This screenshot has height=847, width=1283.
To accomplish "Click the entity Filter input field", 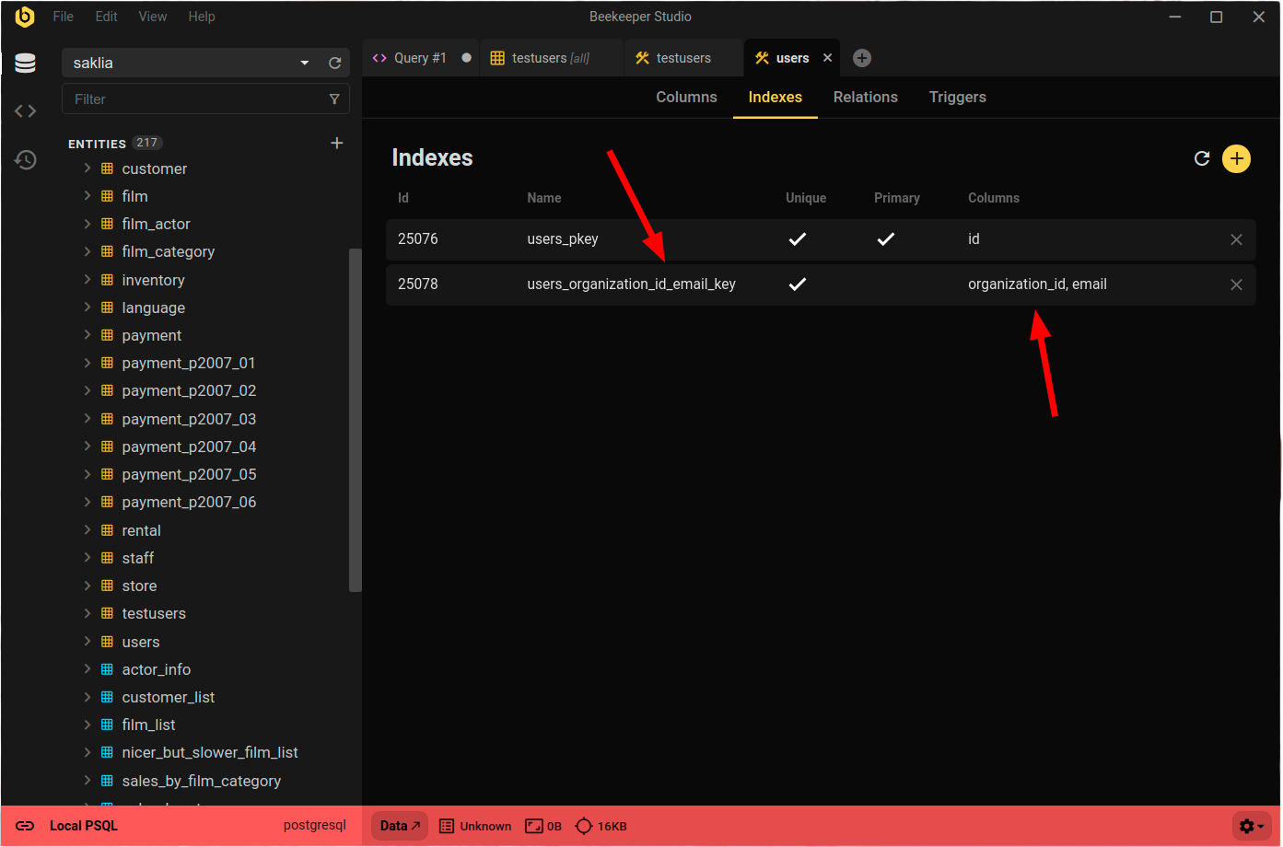I will click(x=193, y=99).
